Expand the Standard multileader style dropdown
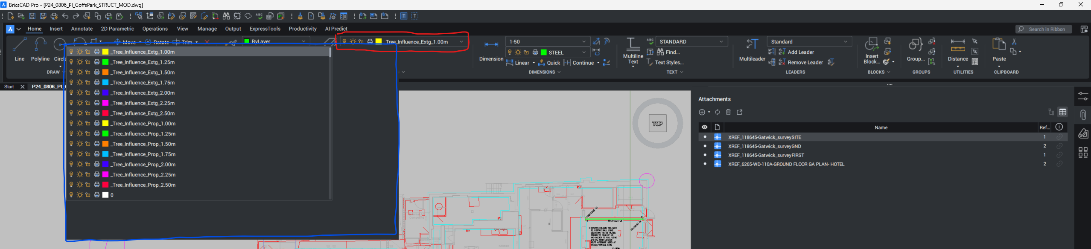 [845, 42]
